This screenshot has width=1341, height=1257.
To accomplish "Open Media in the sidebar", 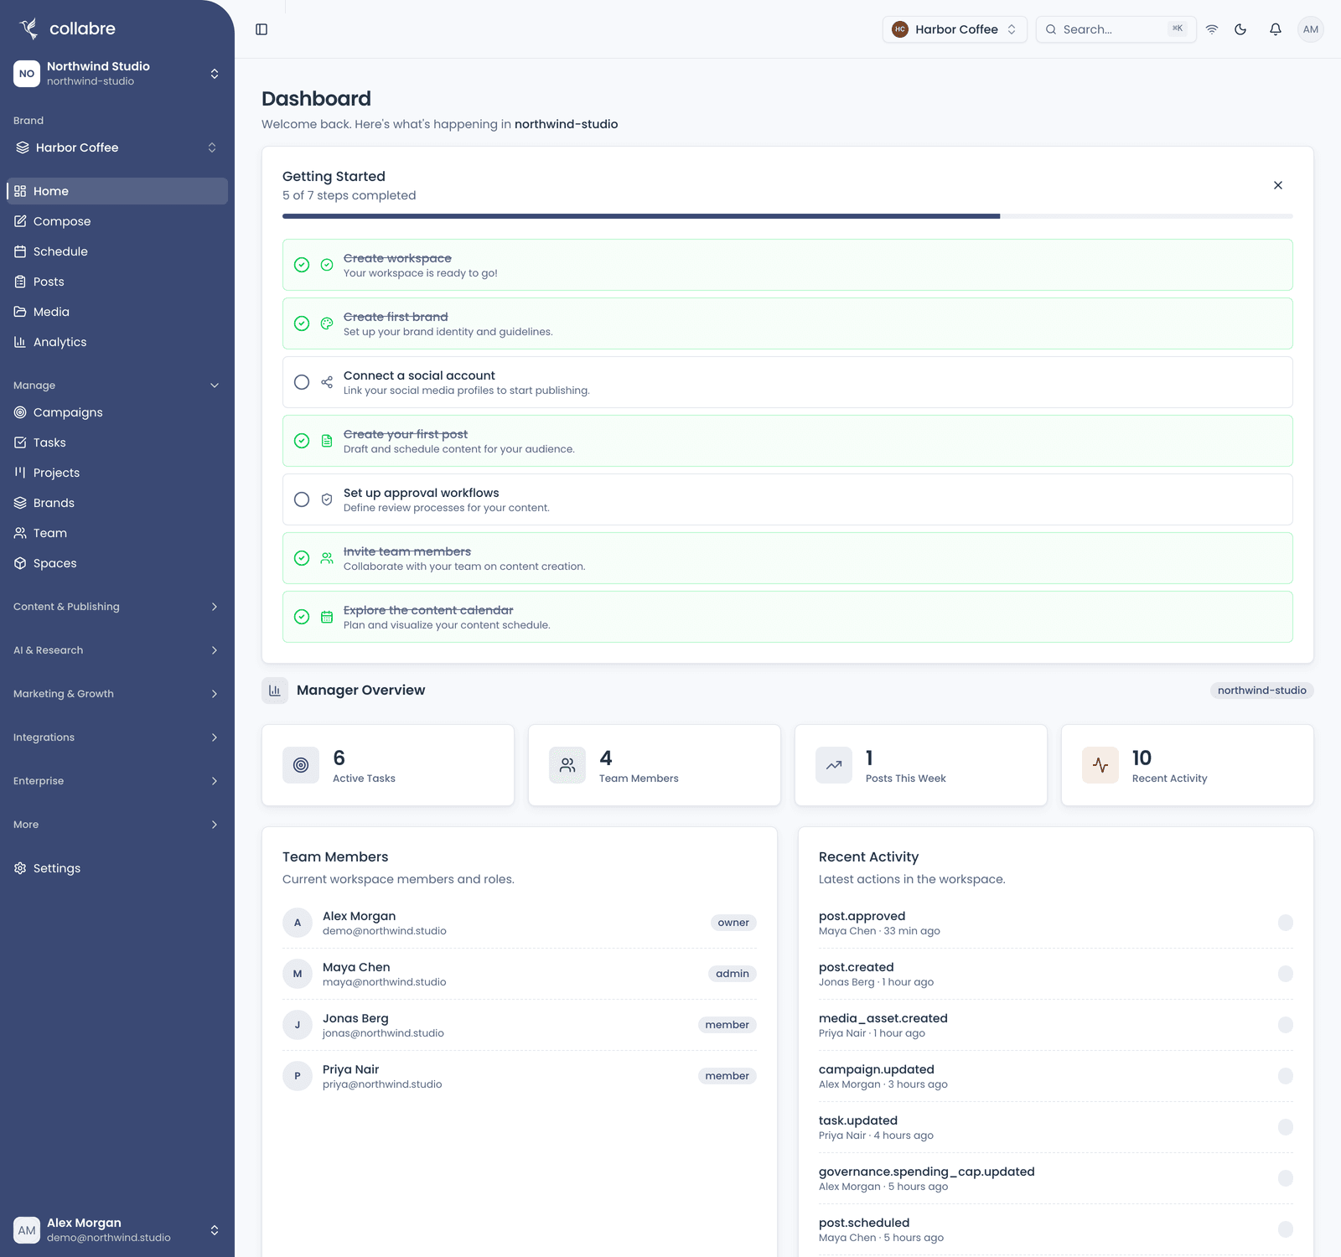I will tap(117, 312).
